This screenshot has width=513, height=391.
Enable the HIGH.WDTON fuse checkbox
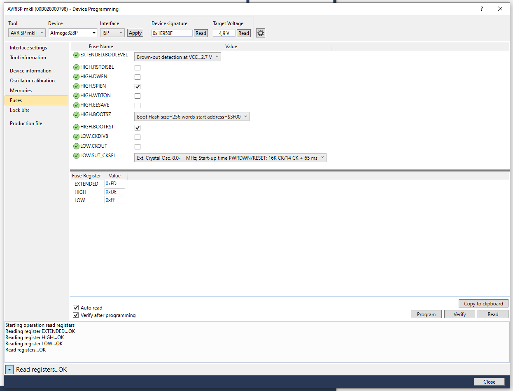point(138,96)
